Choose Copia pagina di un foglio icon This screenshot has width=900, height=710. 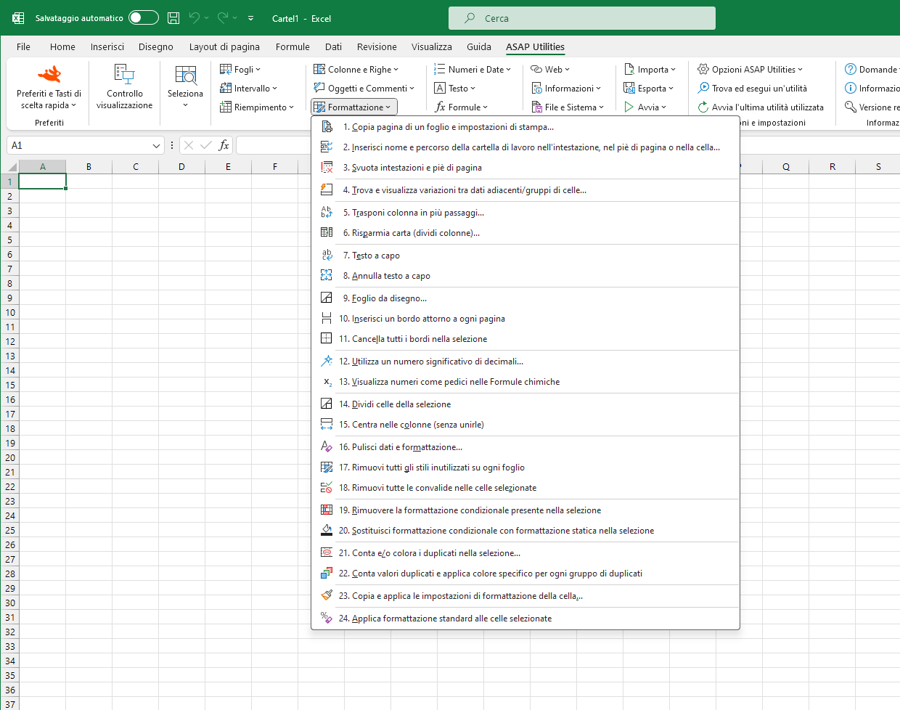327,127
